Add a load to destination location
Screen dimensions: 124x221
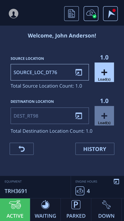tap(104, 116)
